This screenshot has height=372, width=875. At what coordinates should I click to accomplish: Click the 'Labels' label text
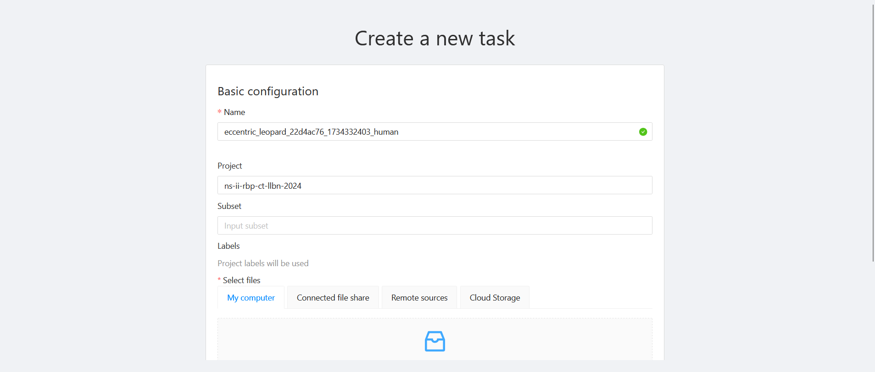click(x=229, y=246)
